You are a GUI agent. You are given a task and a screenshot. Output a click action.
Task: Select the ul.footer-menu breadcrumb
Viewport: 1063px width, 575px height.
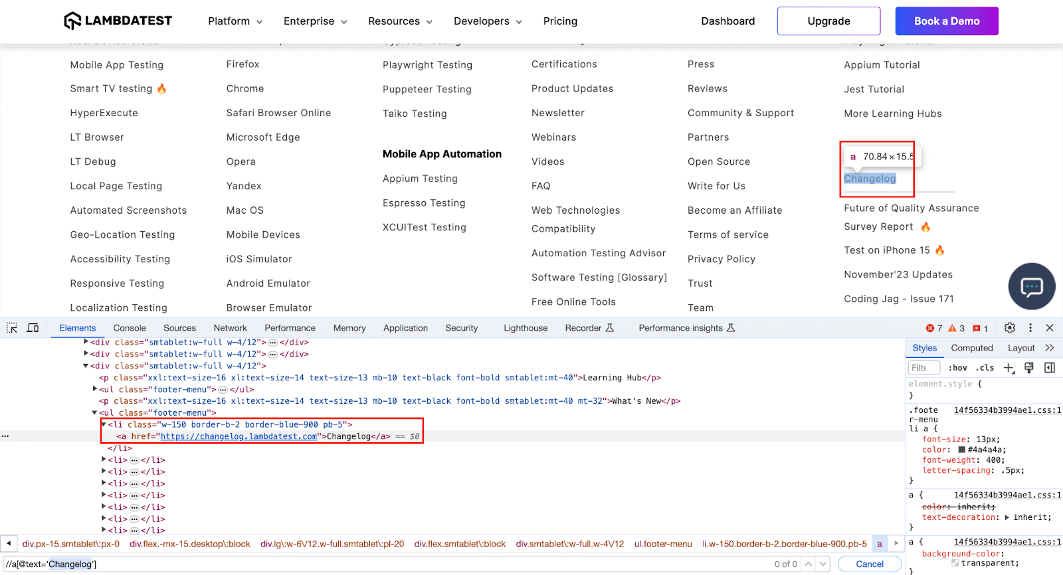pos(663,544)
